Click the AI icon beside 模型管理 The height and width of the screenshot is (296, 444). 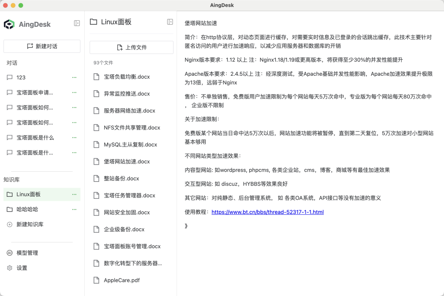tap(9, 253)
